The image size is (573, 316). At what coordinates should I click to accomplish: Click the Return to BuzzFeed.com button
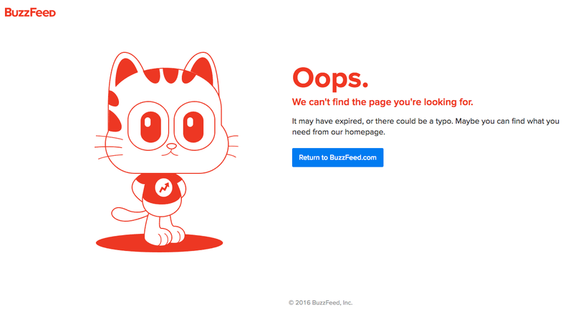[x=337, y=157]
